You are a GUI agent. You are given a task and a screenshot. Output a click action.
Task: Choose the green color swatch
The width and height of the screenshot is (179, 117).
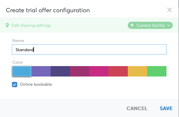click(x=157, y=71)
